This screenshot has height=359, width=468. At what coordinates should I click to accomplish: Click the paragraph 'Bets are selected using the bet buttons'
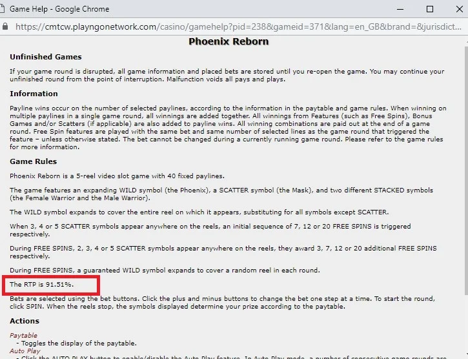coord(222,303)
